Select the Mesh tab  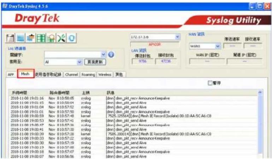pos(25,74)
